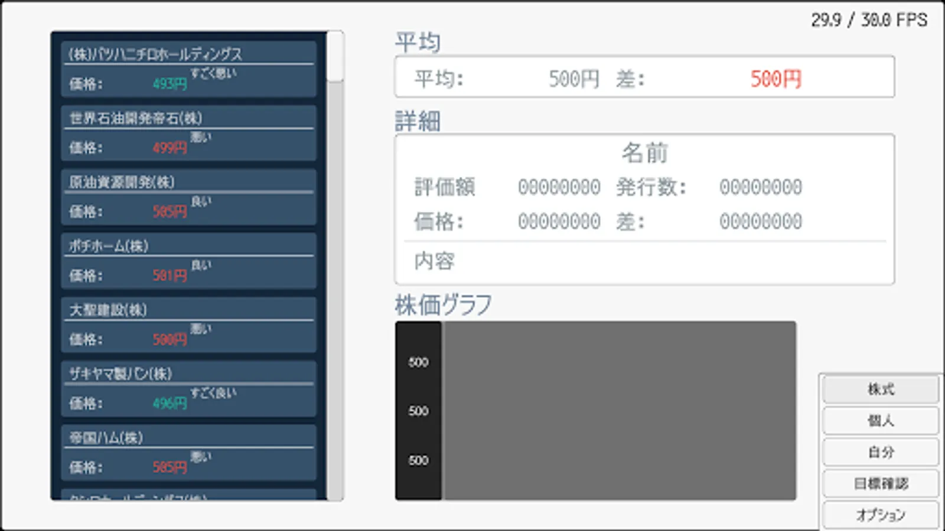Click the 株価グラフ section heading
This screenshot has width=945, height=531.
(443, 305)
